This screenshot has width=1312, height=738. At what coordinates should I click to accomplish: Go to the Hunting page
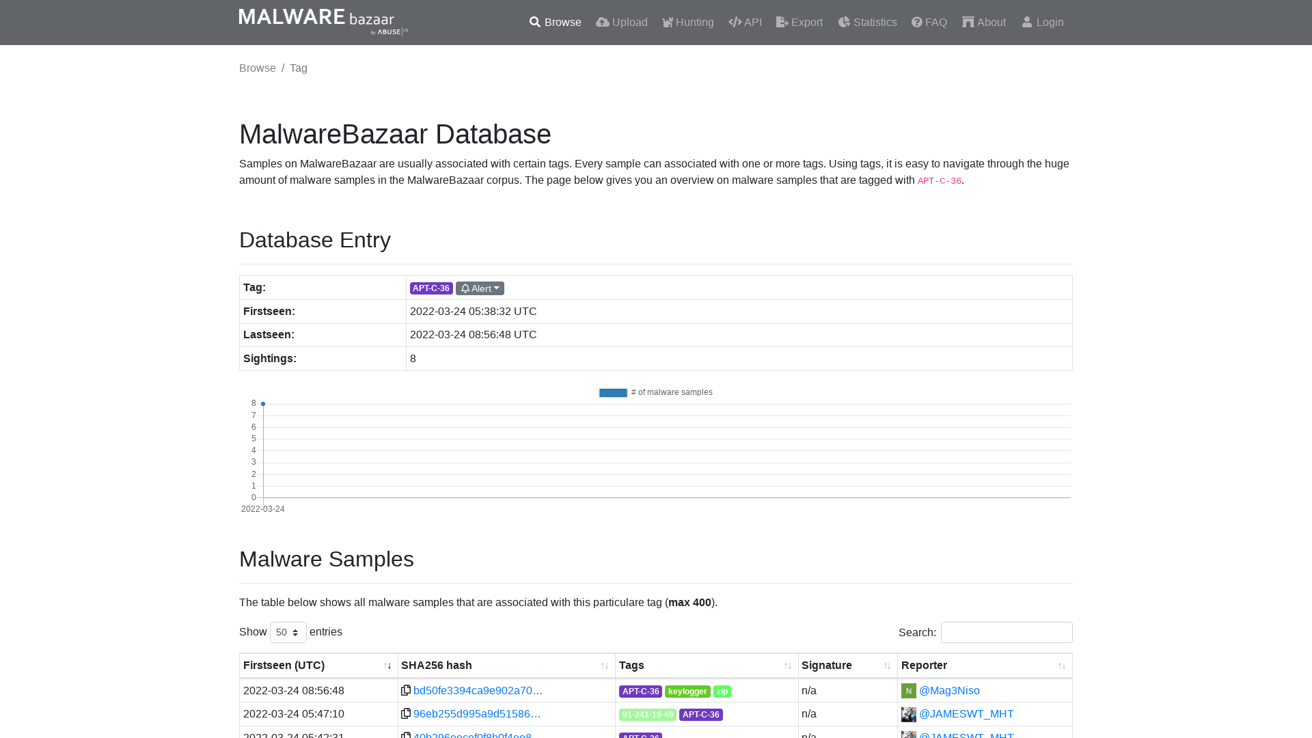(x=687, y=23)
